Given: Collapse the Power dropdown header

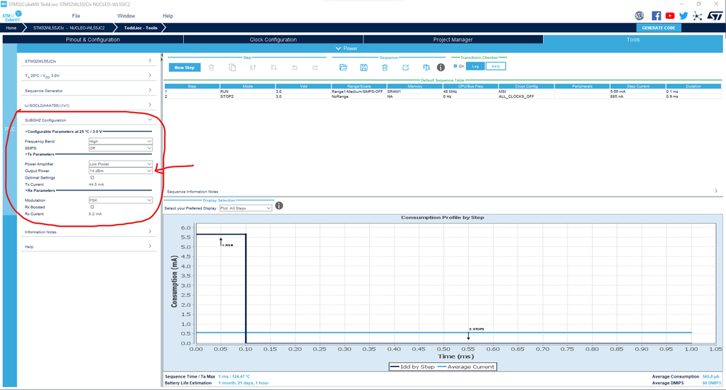Looking at the screenshot, I should click(x=347, y=49).
